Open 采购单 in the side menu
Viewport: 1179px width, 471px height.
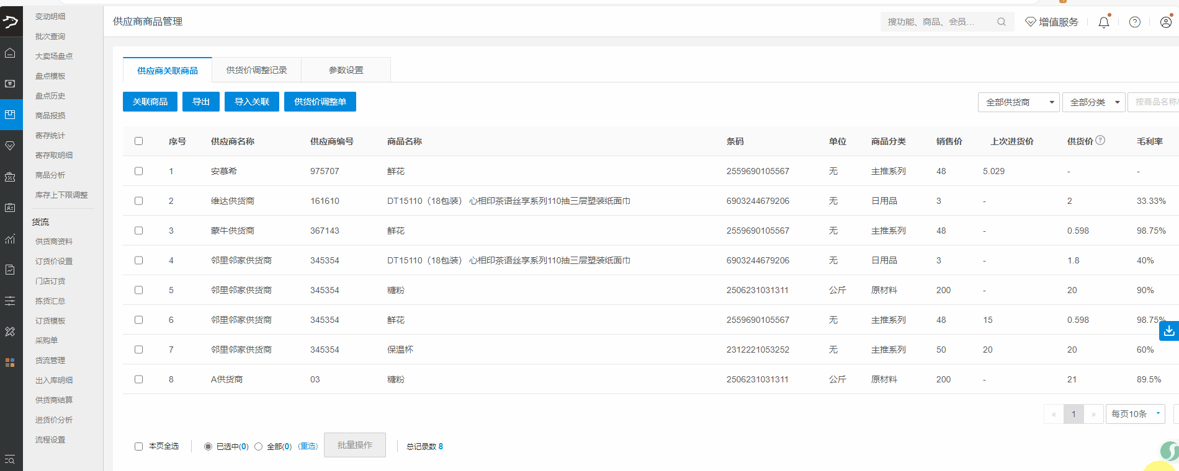(47, 341)
